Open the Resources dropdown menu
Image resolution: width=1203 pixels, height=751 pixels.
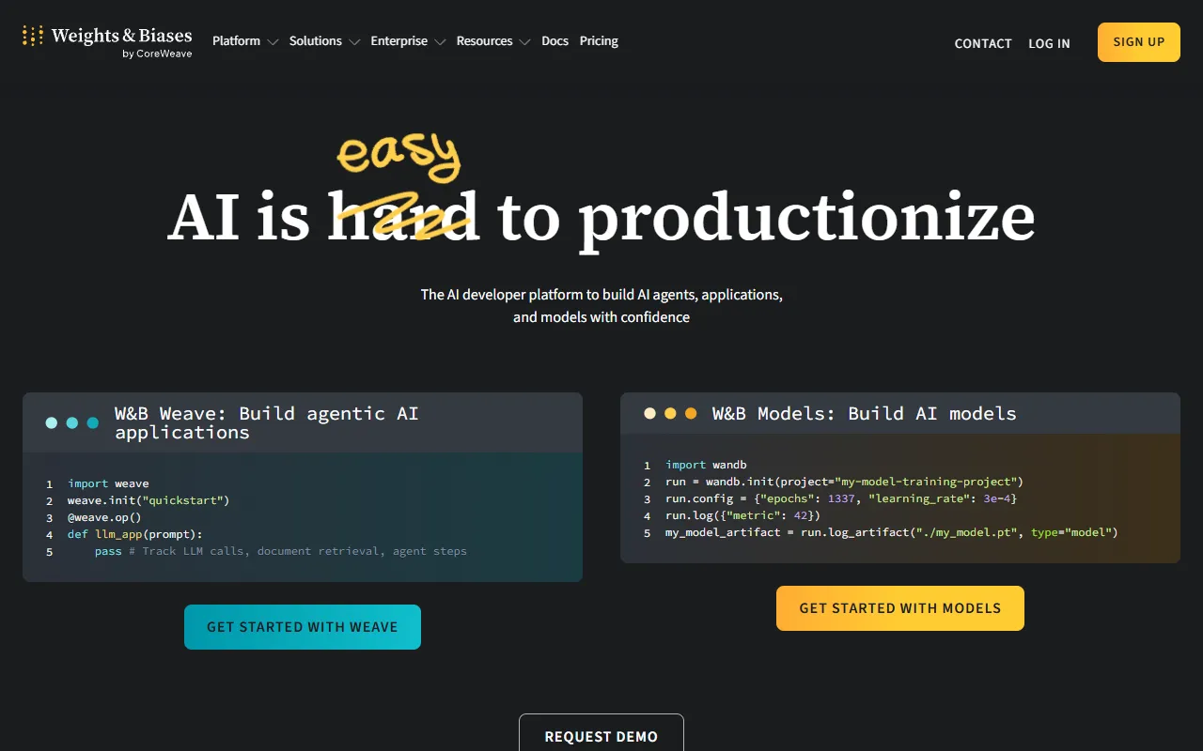[492, 41]
